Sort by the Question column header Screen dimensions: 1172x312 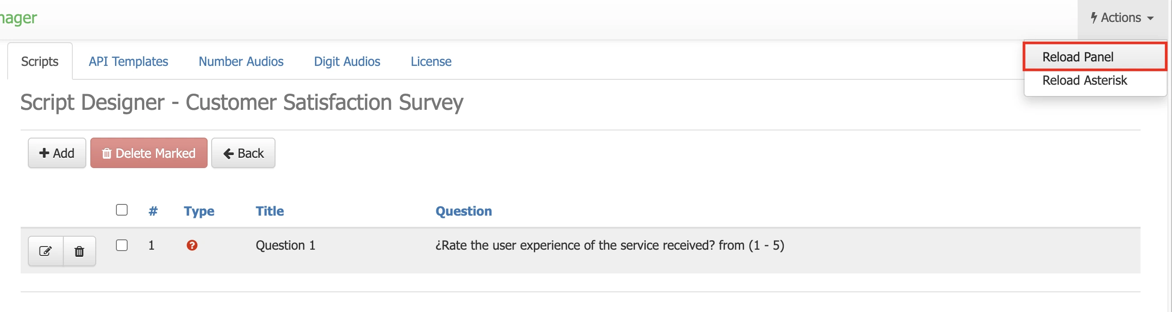463,211
